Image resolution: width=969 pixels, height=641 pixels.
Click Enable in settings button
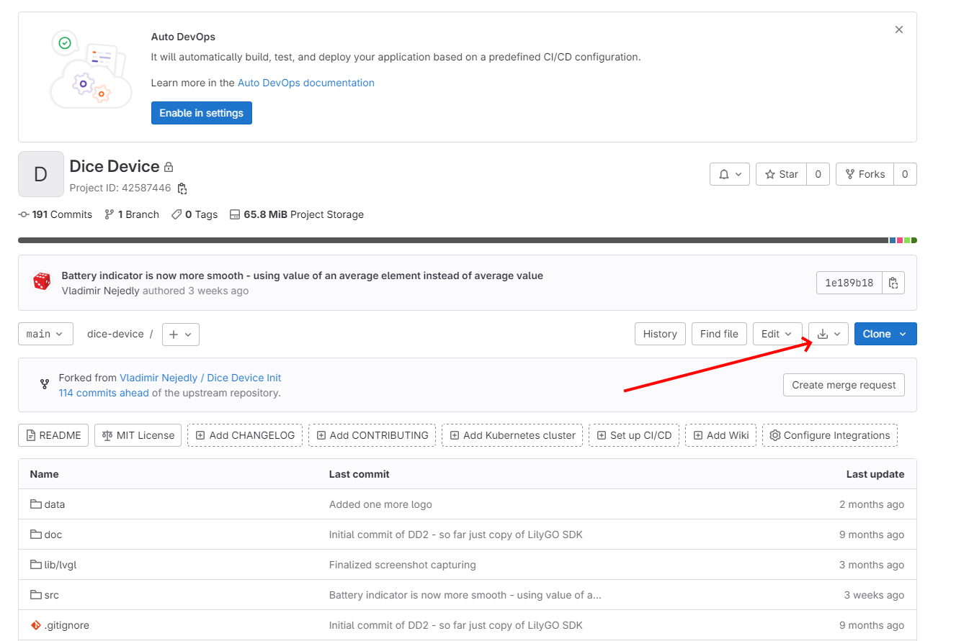pos(202,113)
